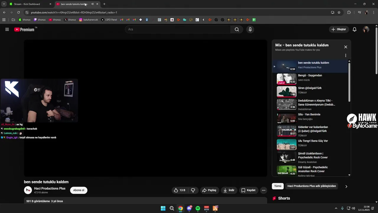Open Mix playlist three-dot options
Screen dimensions: 378x213
[x=346, y=55]
